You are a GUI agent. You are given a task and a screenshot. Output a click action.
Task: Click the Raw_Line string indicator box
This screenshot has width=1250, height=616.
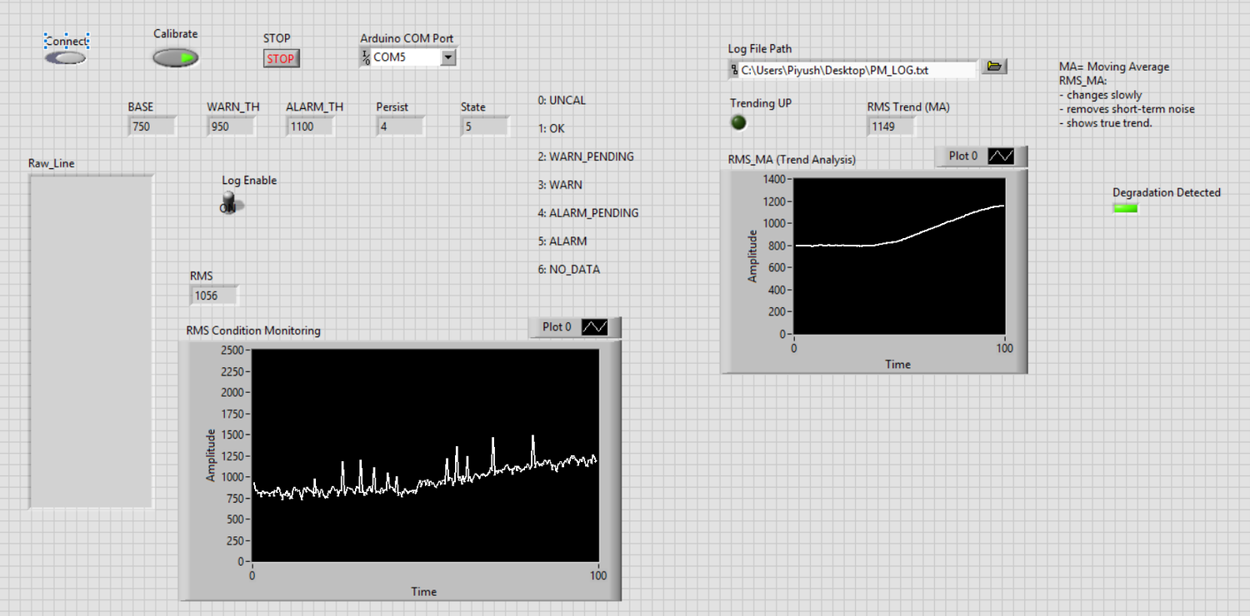tap(92, 340)
